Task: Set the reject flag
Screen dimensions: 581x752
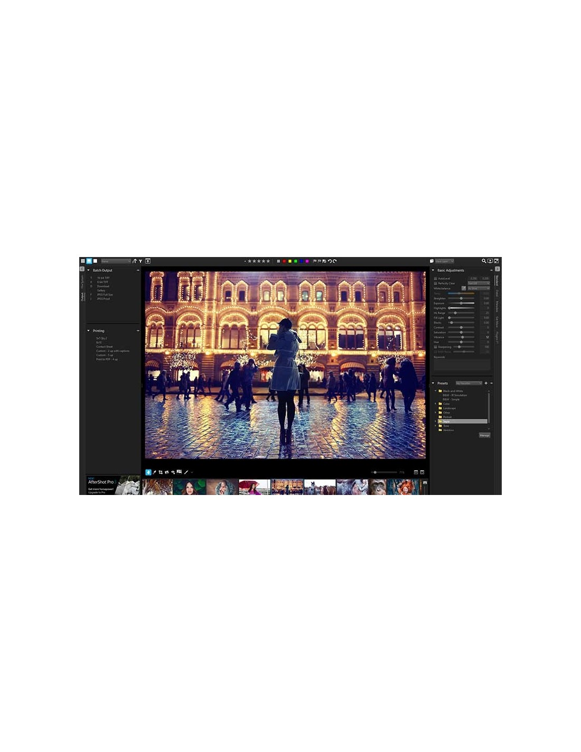Action: [x=319, y=261]
